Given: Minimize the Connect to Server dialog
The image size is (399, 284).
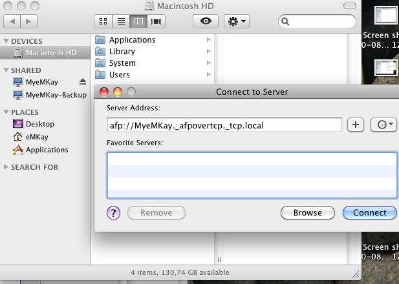Looking at the screenshot, I should [x=118, y=92].
